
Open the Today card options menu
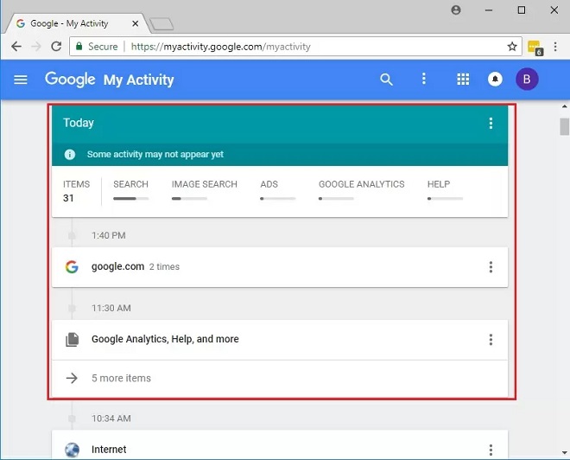(x=491, y=124)
